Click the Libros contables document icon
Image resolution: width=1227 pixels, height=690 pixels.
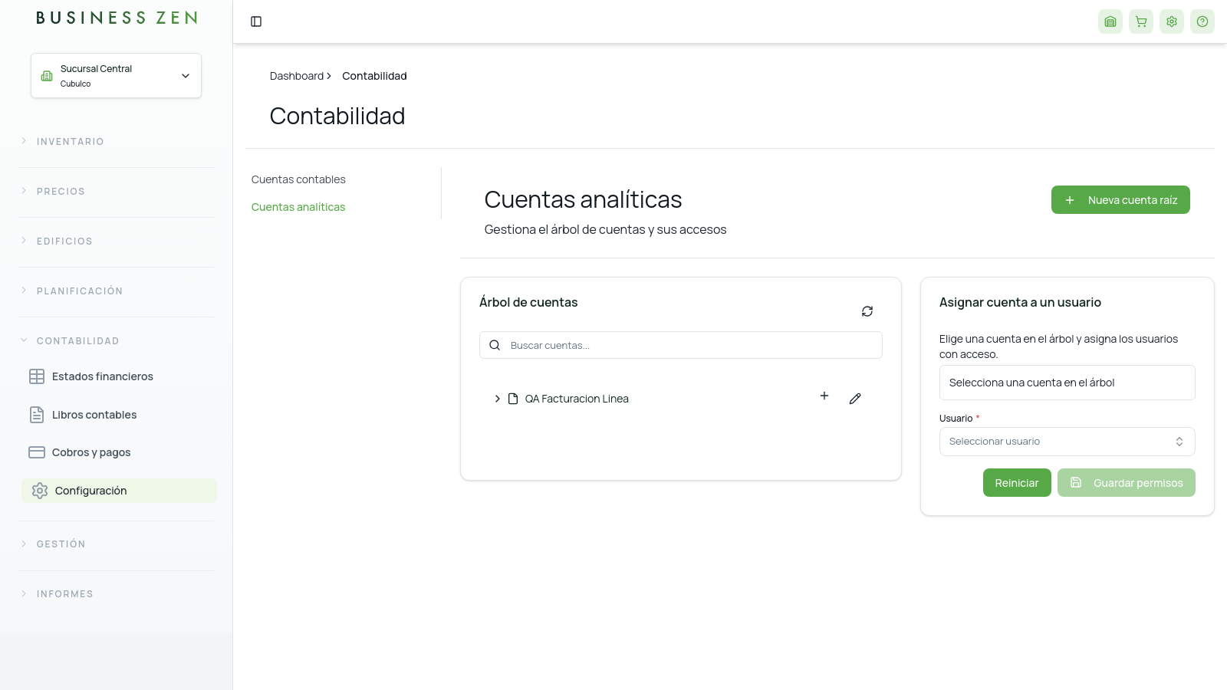[x=37, y=415]
